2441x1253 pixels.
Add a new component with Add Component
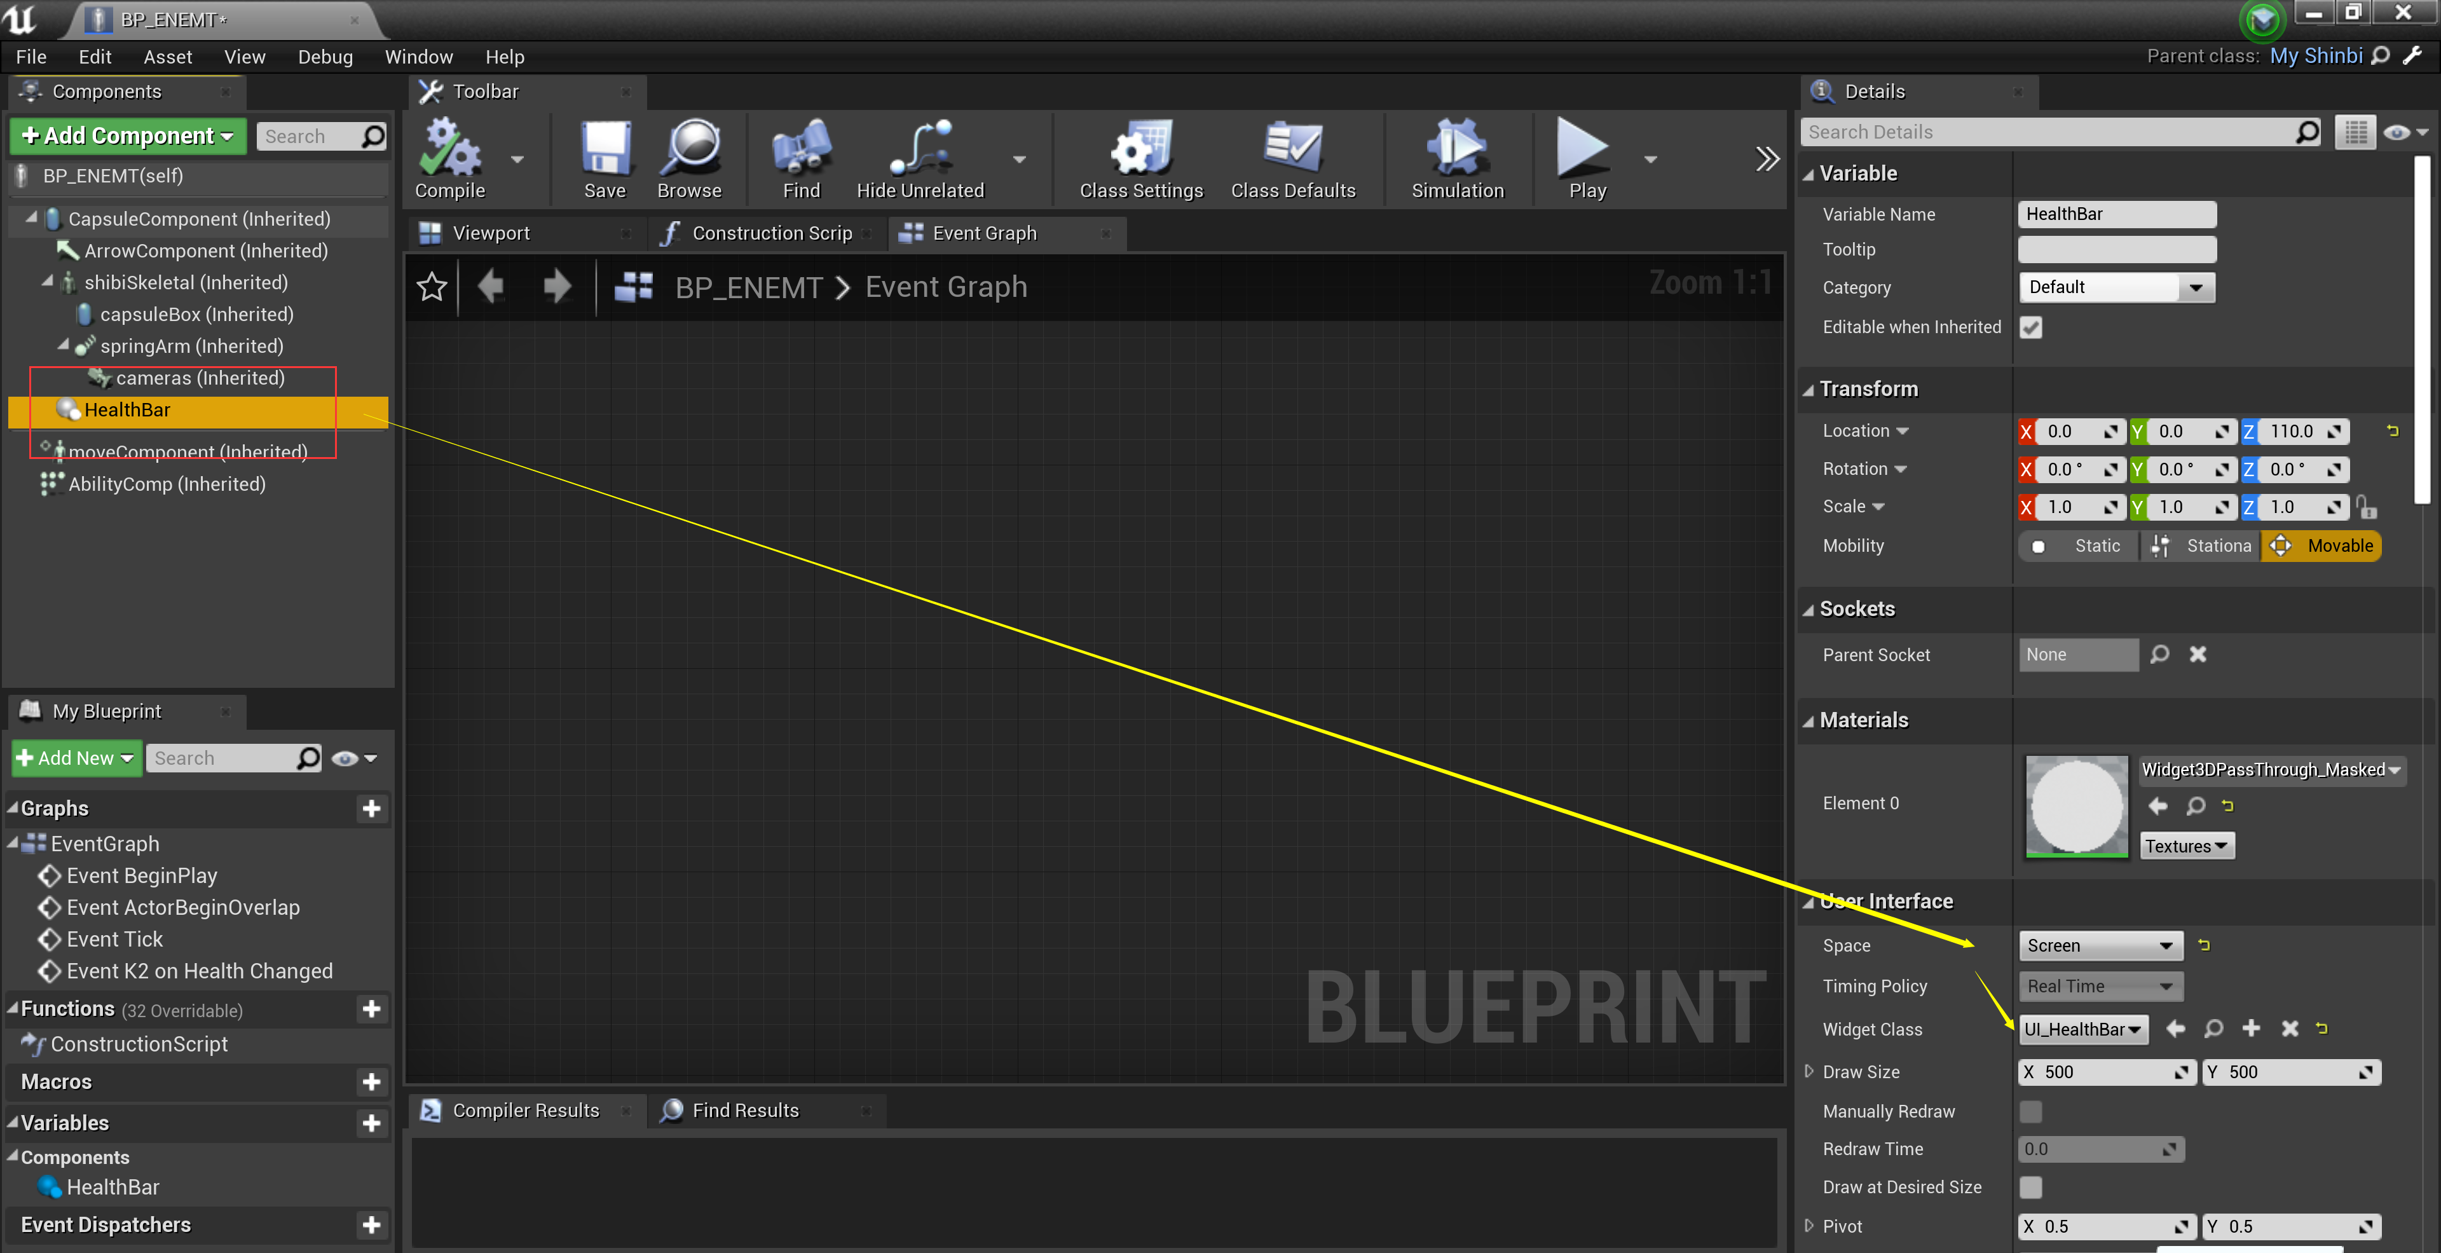pos(126,135)
